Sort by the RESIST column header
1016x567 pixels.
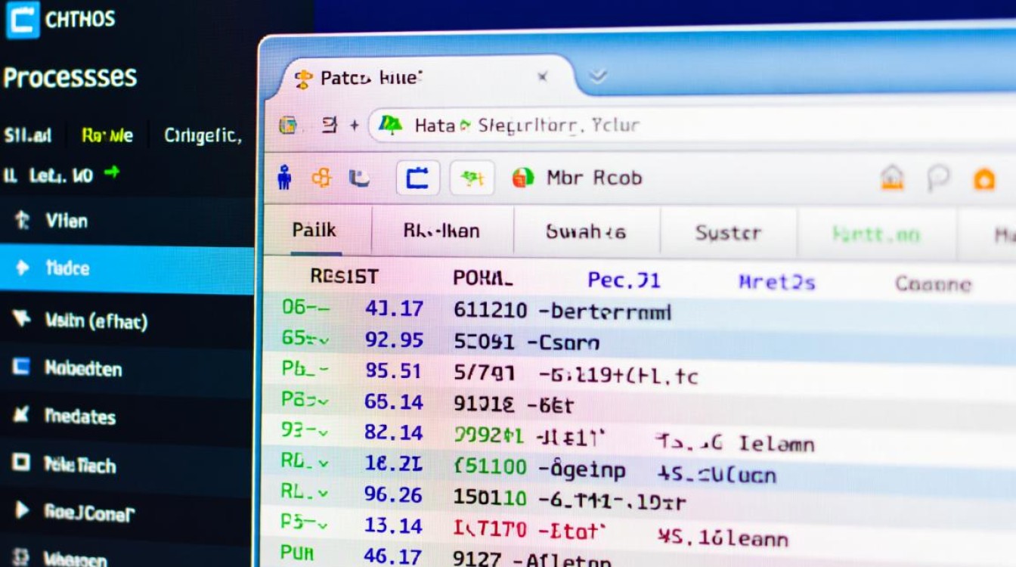tap(343, 277)
